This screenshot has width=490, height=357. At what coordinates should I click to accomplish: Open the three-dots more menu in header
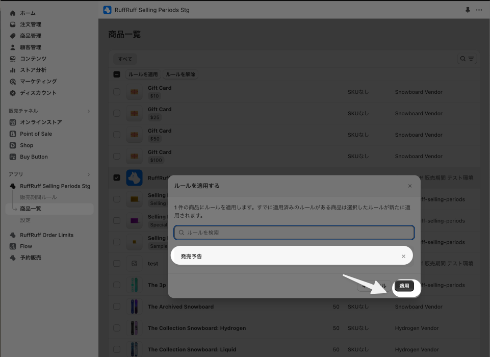coord(479,10)
